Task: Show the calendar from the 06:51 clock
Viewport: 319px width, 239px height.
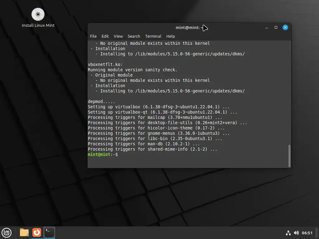Action: point(307,233)
